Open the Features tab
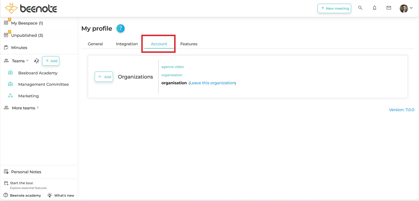This screenshot has width=419, height=201. click(x=189, y=44)
